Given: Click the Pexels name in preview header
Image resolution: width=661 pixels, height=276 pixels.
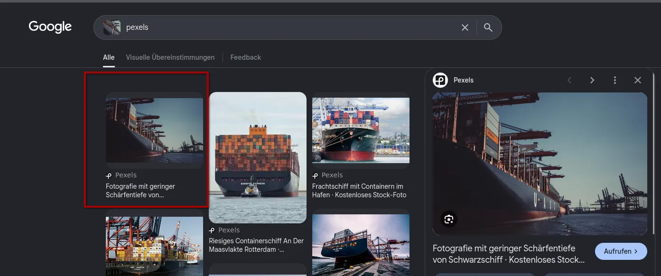Looking at the screenshot, I should click(464, 80).
